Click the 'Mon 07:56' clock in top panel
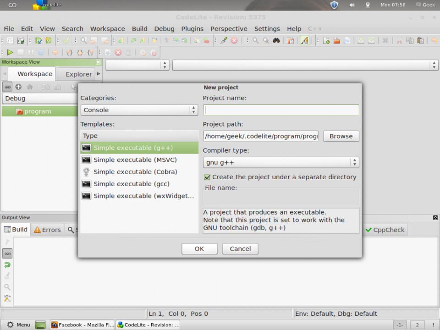 pyautogui.click(x=393, y=5)
